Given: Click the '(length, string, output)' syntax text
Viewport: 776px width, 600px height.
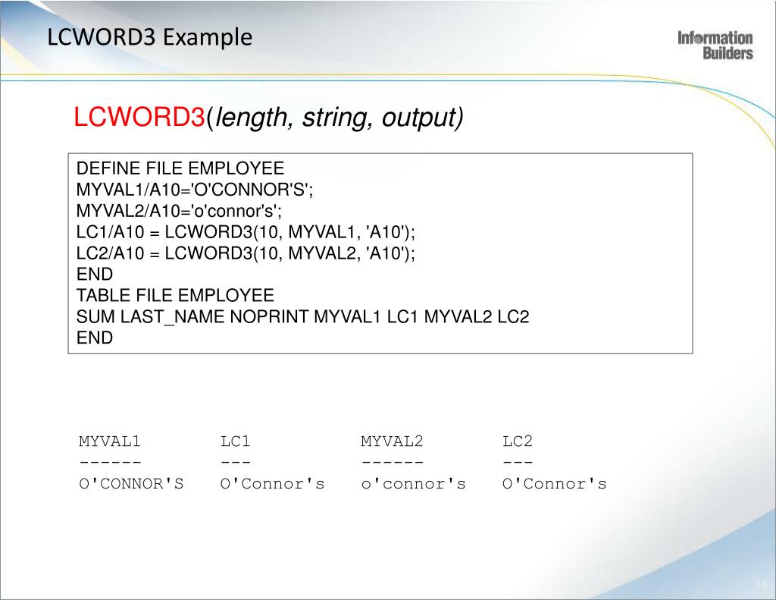Looking at the screenshot, I should tap(334, 118).
